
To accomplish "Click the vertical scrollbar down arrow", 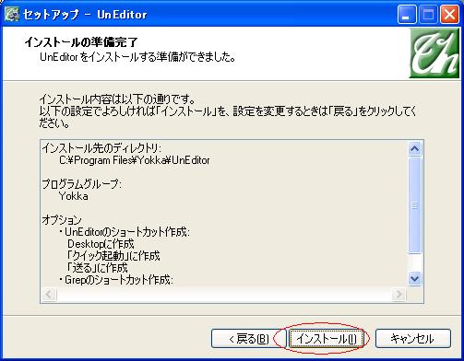I will click(414, 279).
